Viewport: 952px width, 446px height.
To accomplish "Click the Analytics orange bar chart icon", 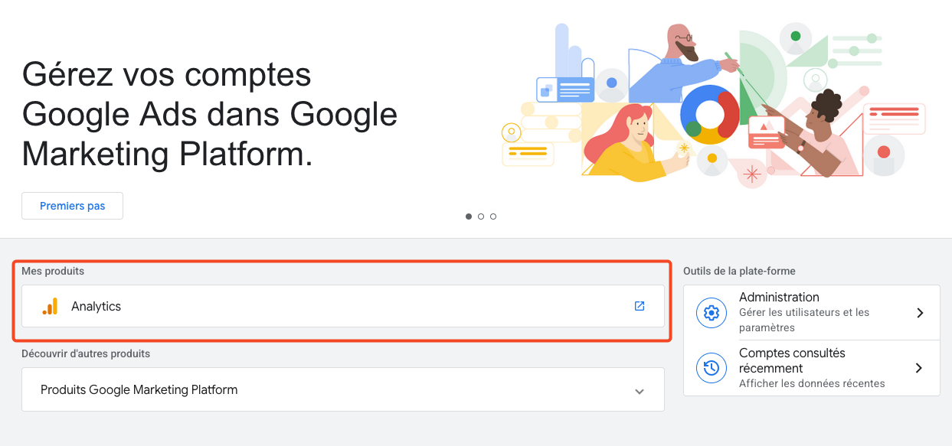I will pos(50,306).
